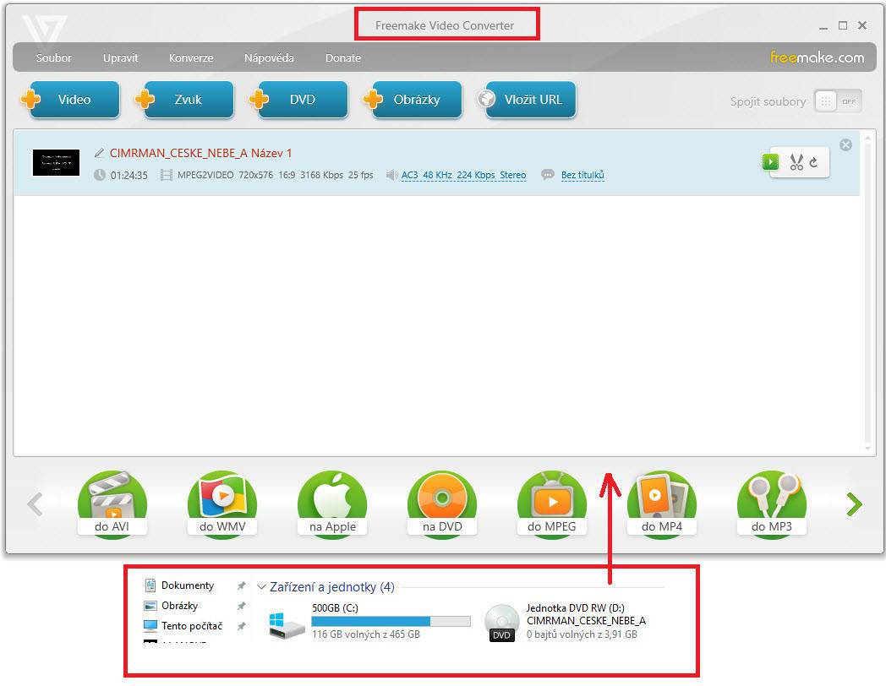The width and height of the screenshot is (886, 686).
Task: Open the video thumbnail preview
Action: (x=56, y=162)
